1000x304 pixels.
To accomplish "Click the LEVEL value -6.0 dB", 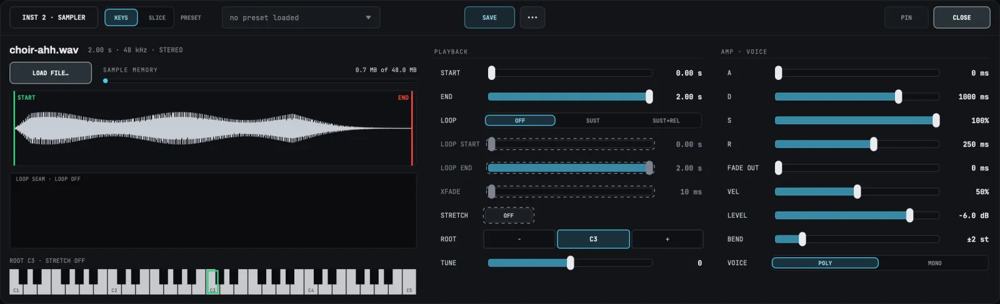I will (x=974, y=215).
